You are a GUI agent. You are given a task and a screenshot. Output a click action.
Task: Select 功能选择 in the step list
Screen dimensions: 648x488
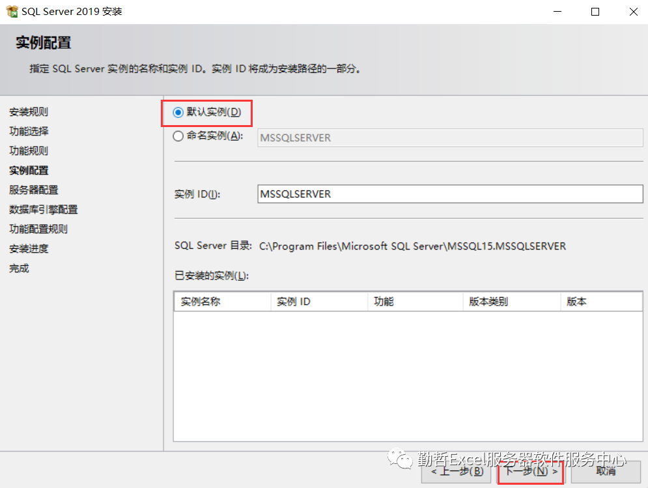point(29,131)
